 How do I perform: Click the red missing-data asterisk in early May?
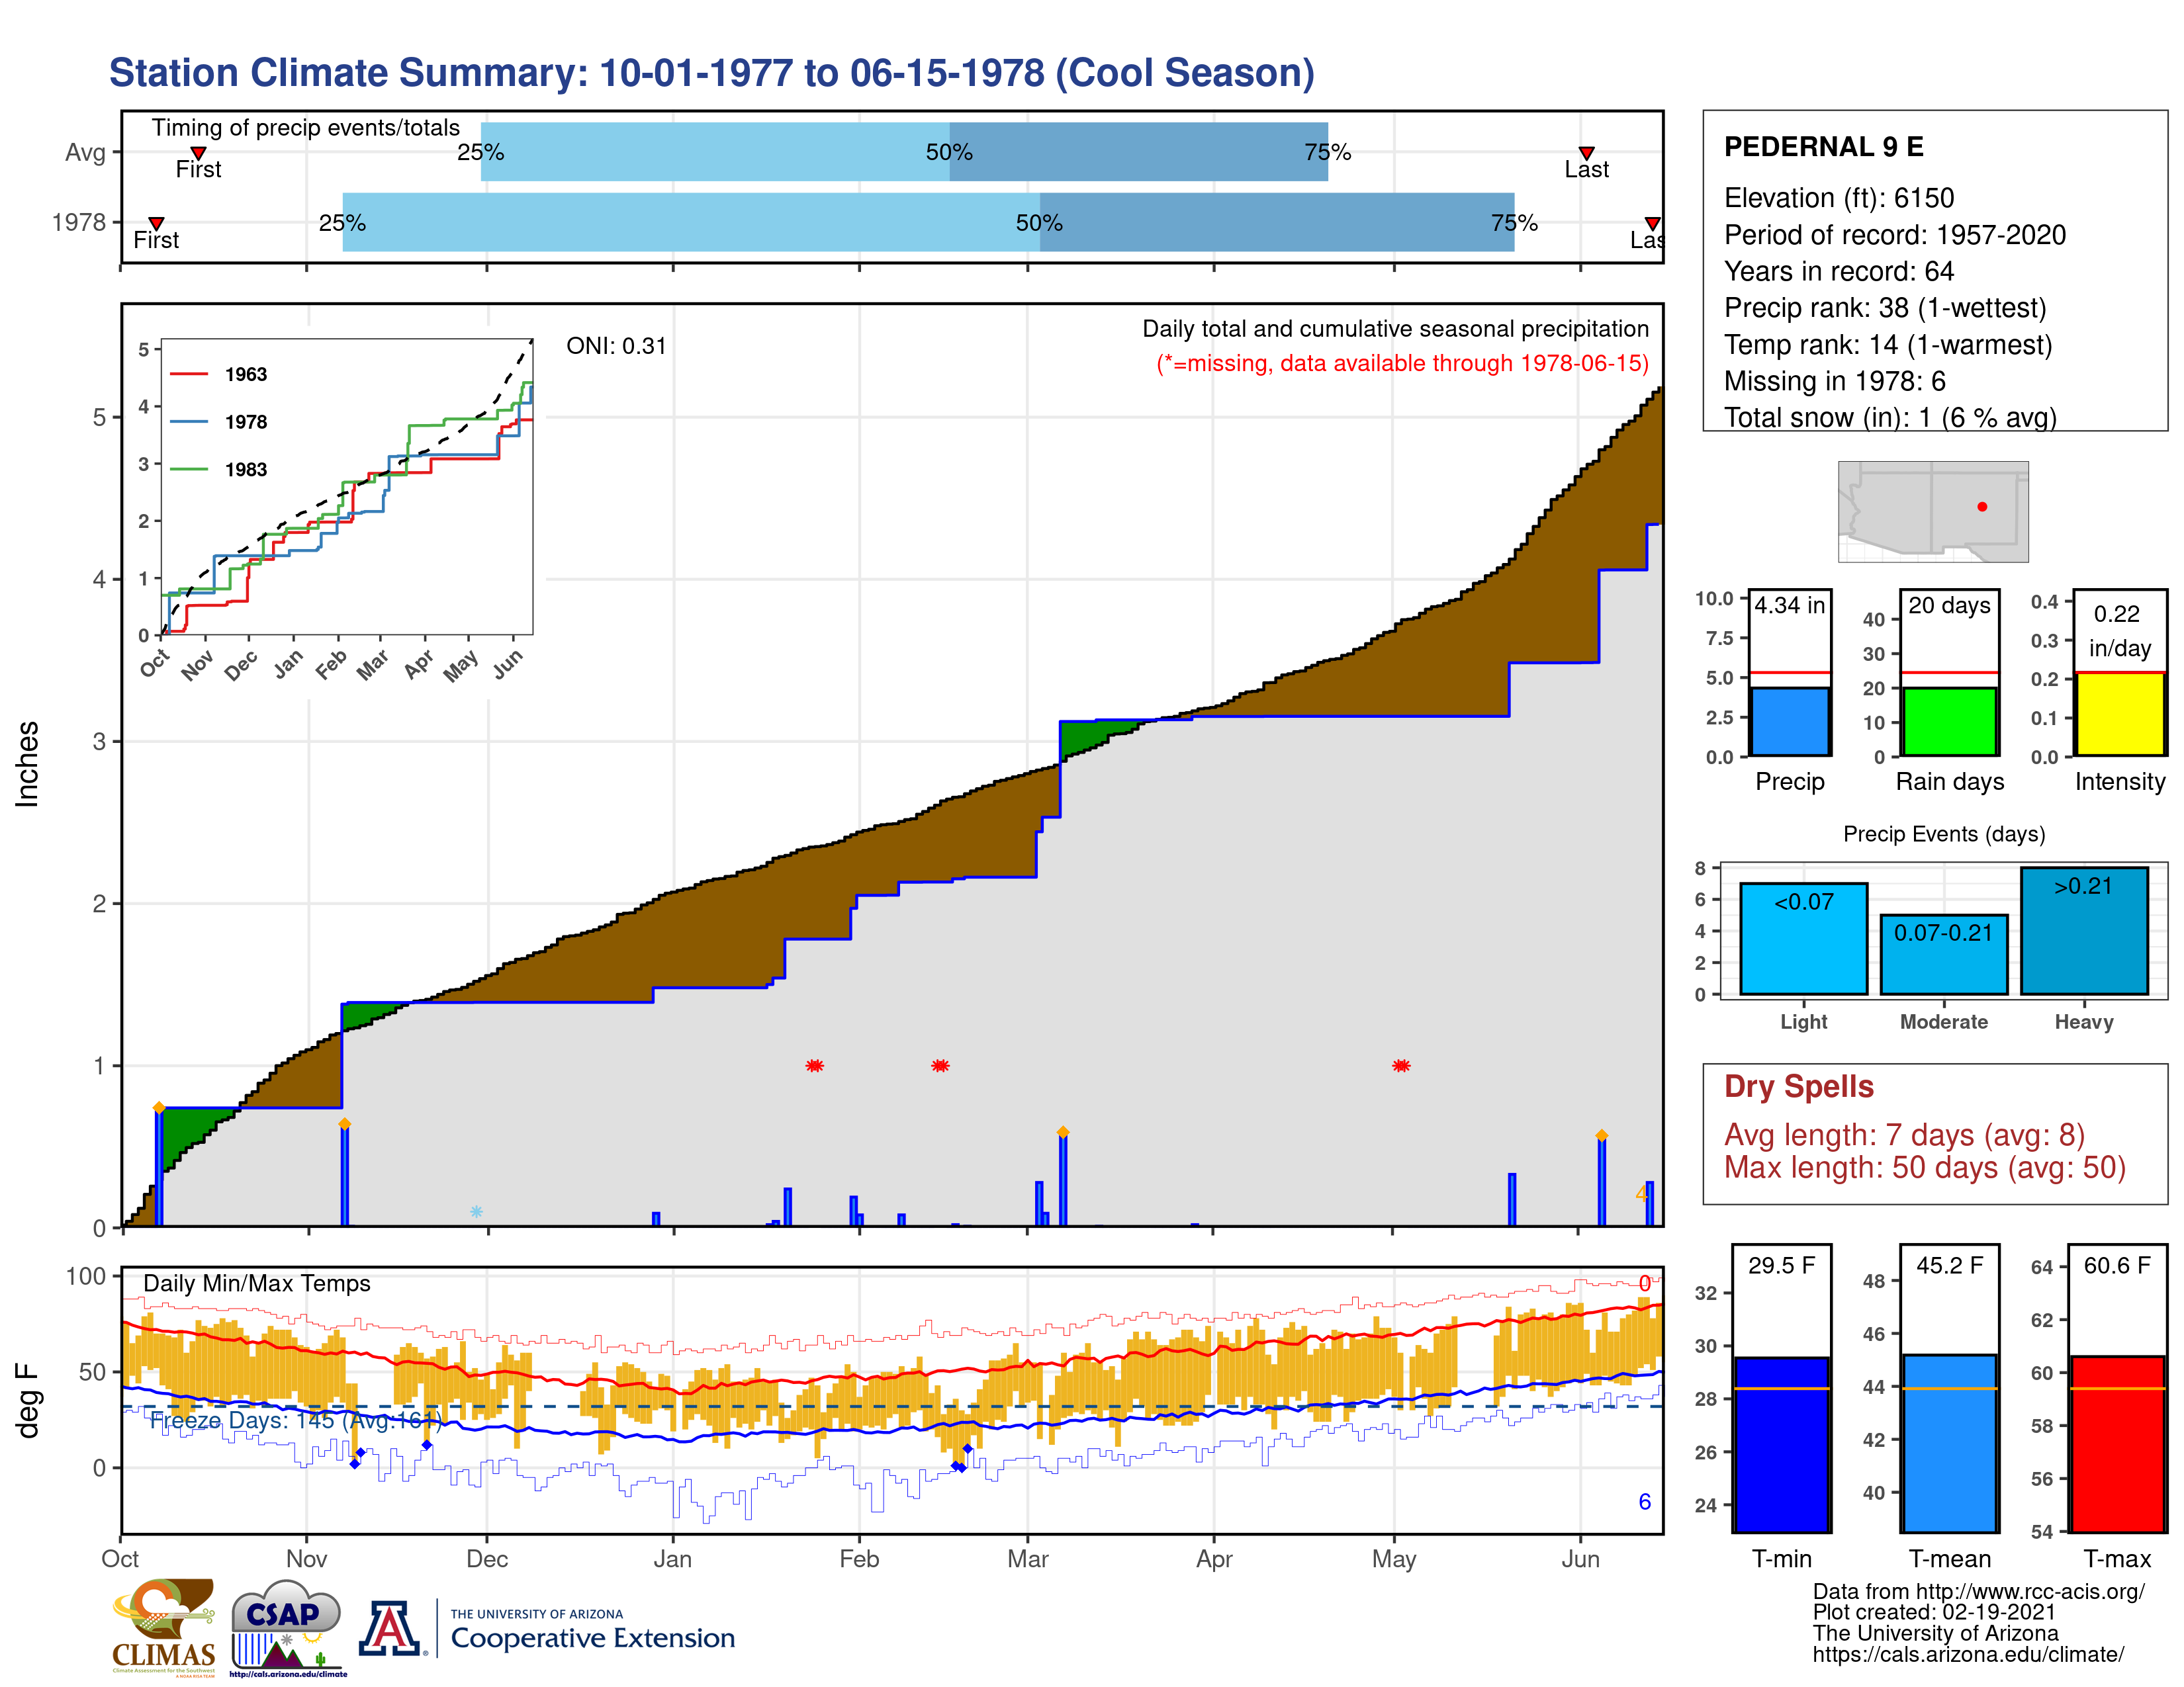coord(1401,1065)
